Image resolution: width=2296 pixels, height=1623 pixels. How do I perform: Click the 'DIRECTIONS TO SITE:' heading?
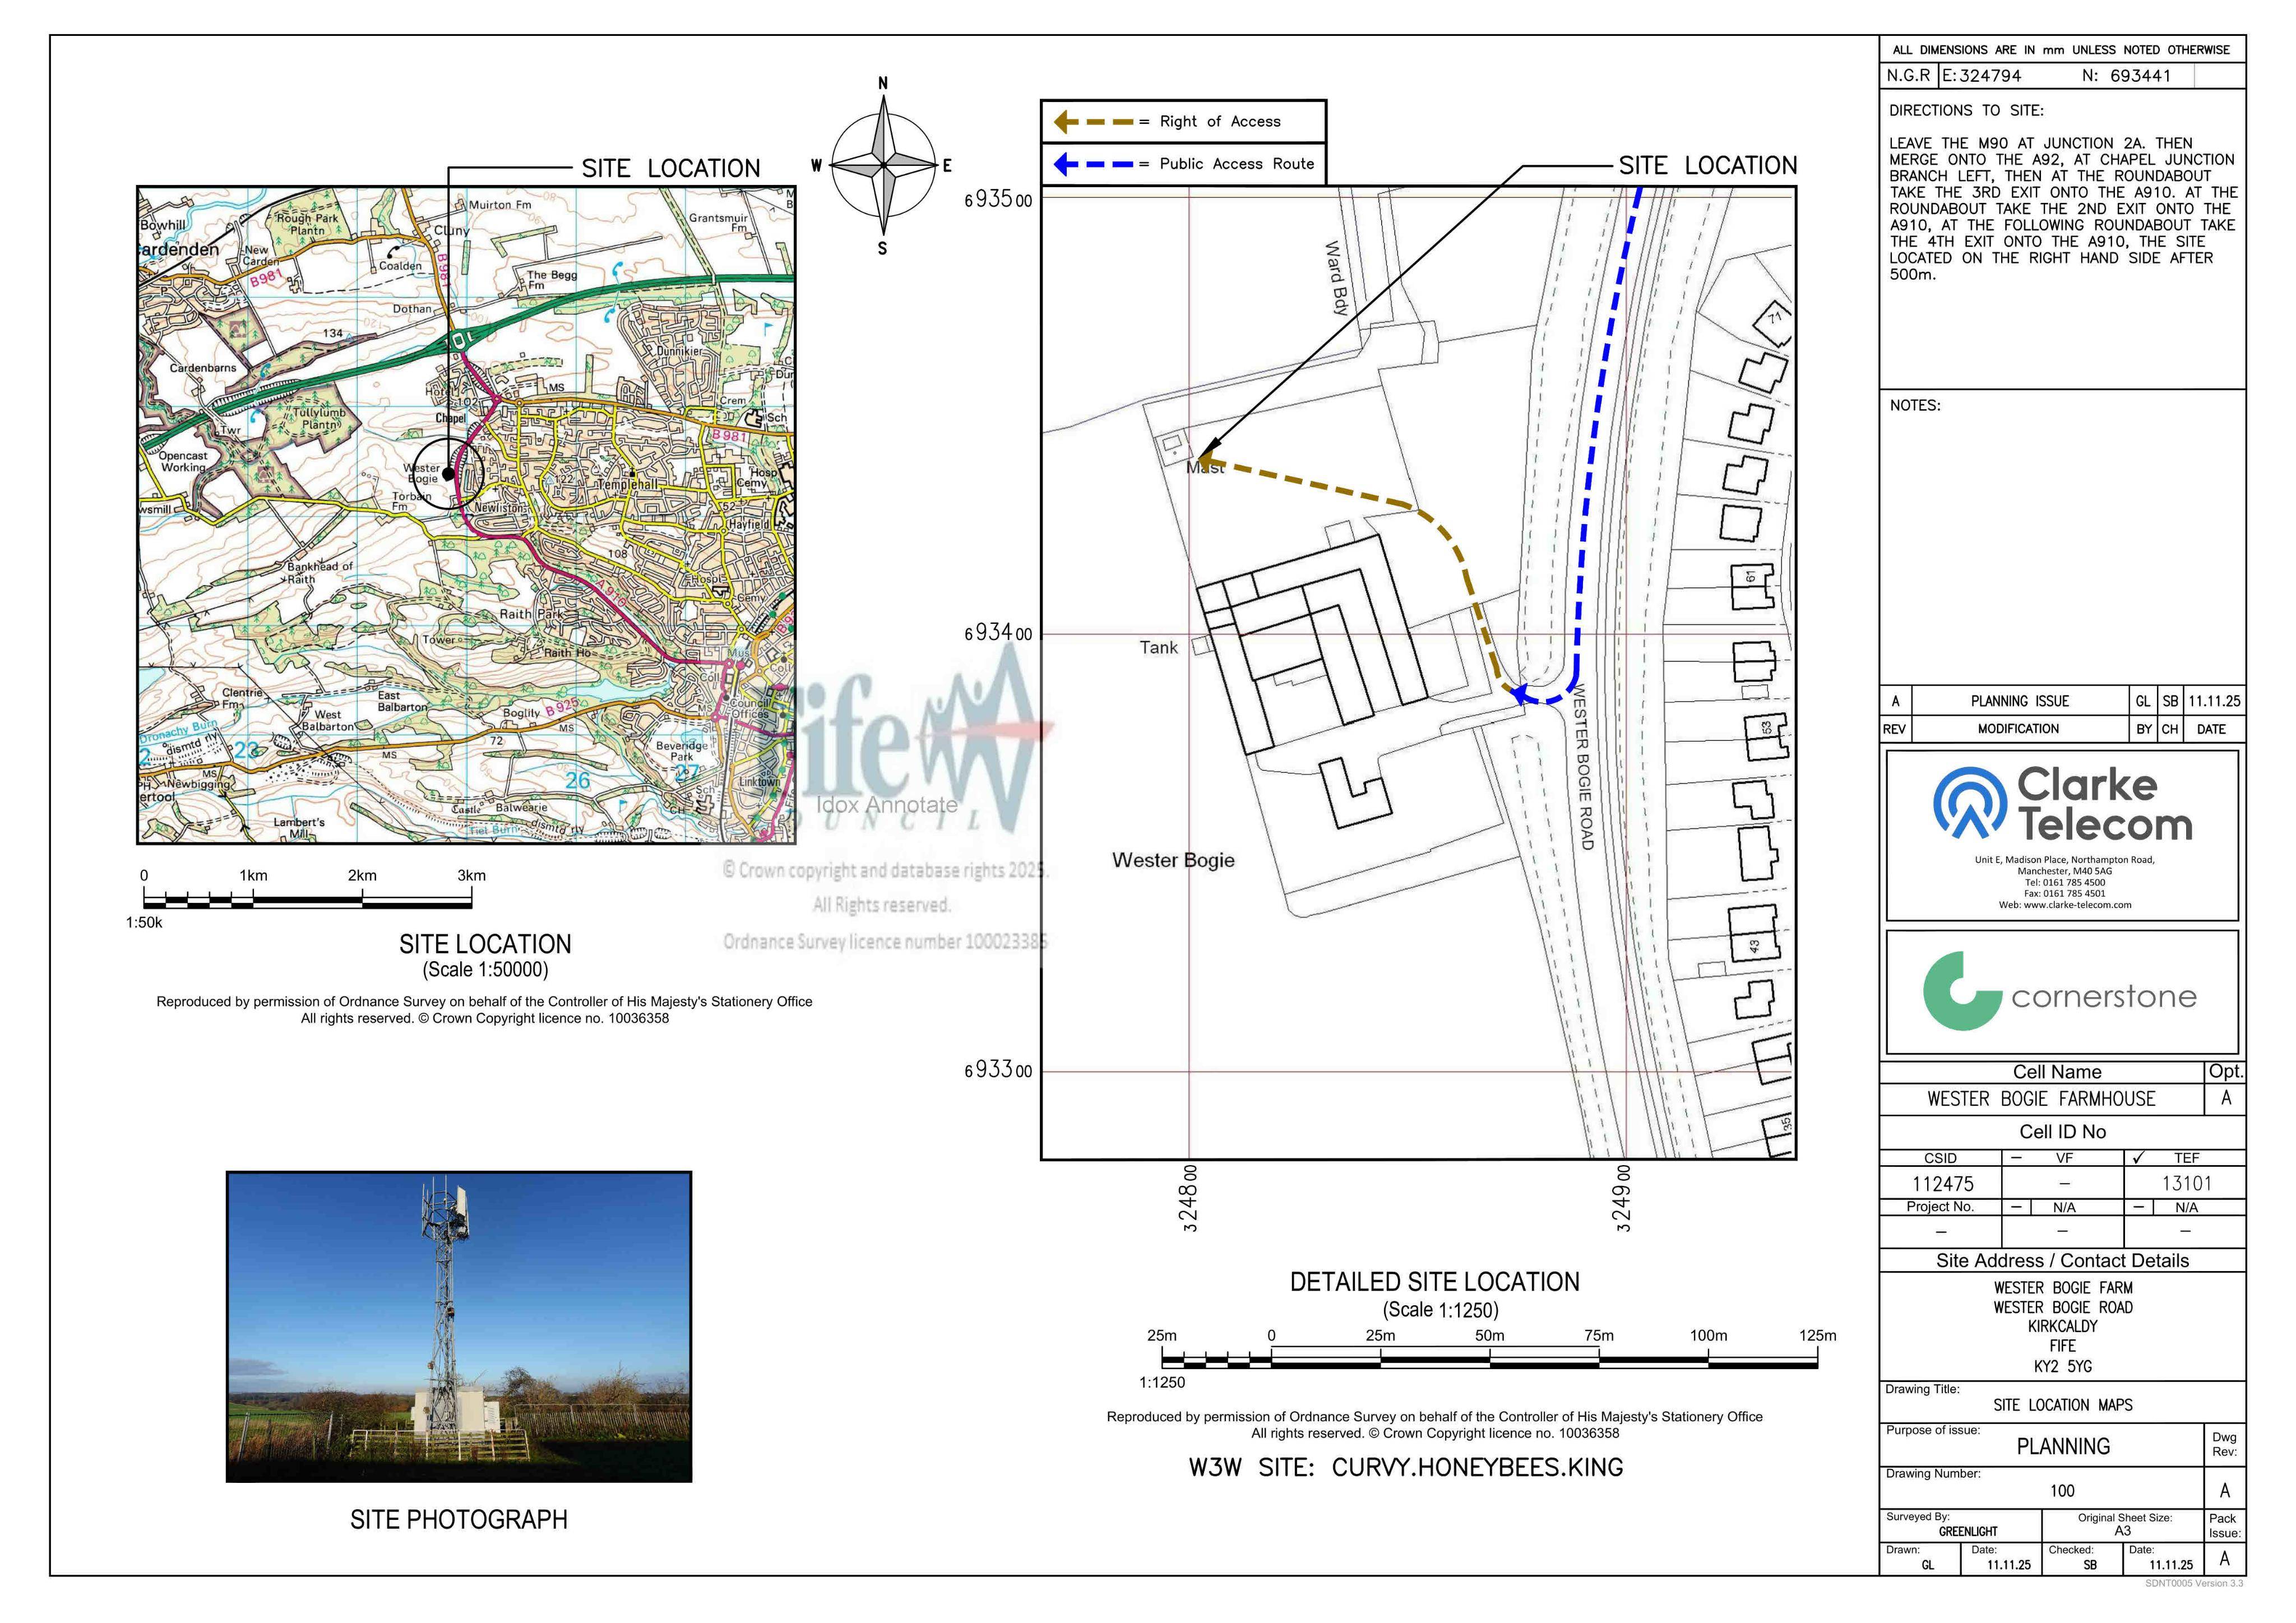[x=1966, y=111]
